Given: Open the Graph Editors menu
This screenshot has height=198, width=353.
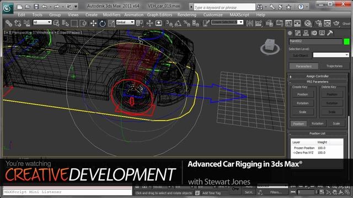Looking at the screenshot, I should [x=159, y=15].
